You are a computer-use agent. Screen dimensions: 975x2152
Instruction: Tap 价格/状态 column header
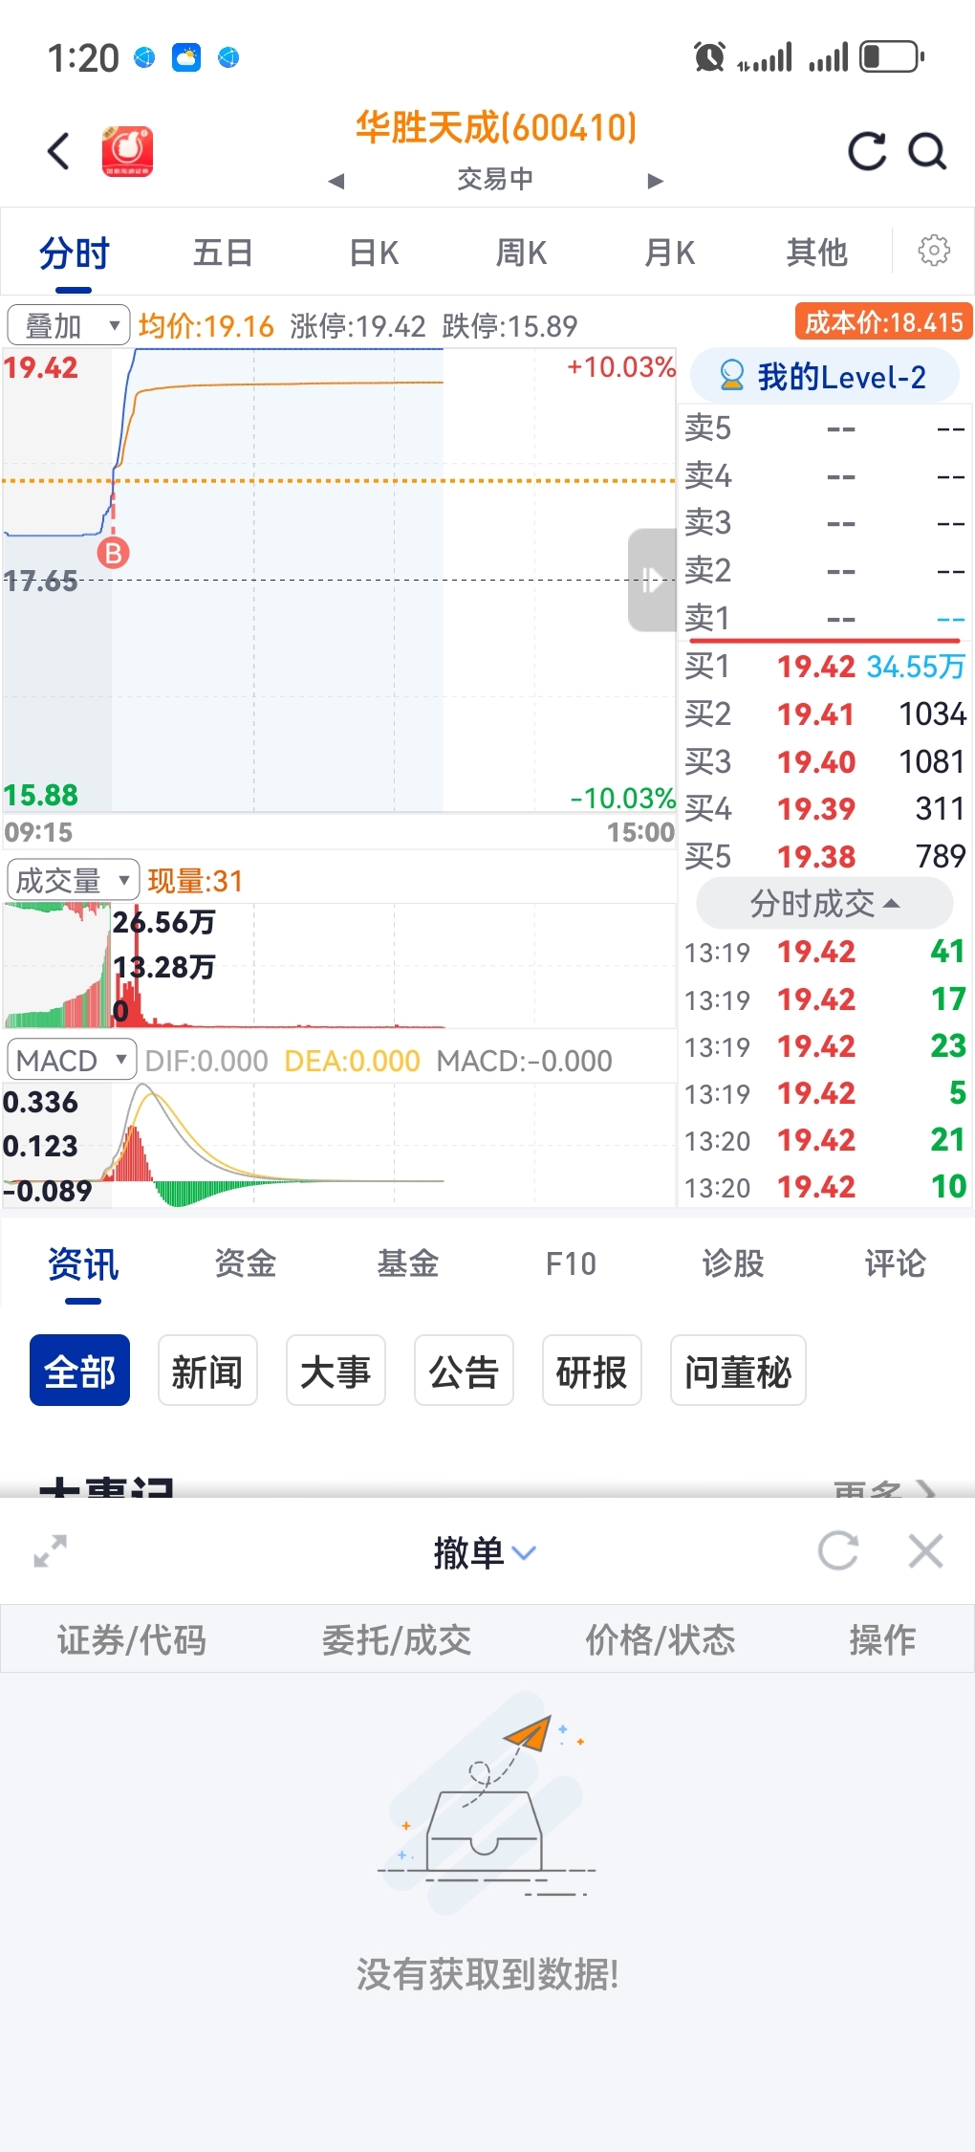click(660, 1639)
